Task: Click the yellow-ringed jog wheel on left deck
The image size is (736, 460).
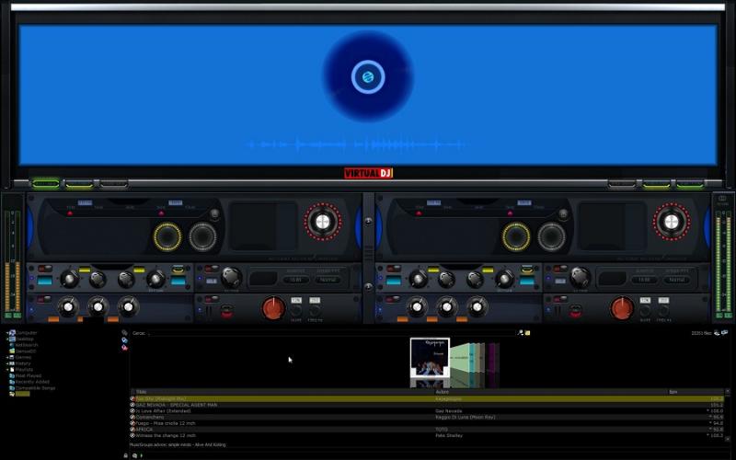Action: click(167, 236)
